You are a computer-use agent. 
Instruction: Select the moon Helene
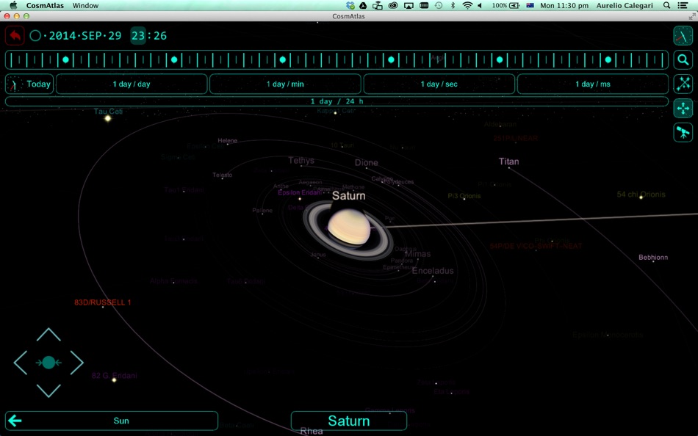click(x=228, y=141)
